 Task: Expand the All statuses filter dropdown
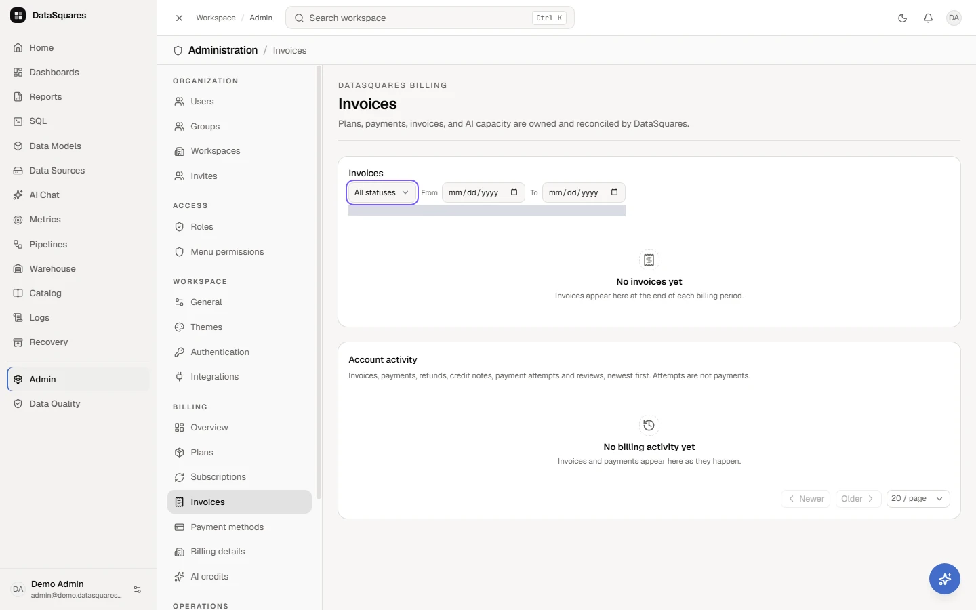382,192
